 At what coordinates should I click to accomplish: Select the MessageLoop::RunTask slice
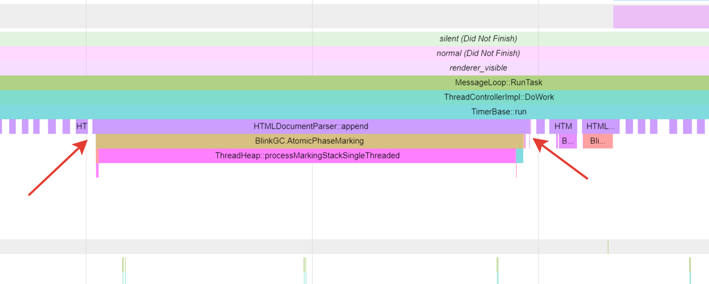[x=354, y=82]
